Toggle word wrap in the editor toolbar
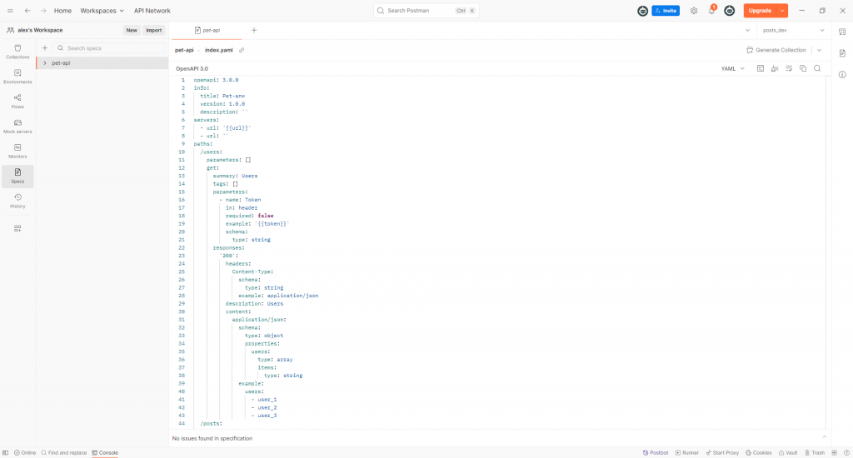Image resolution: width=853 pixels, height=458 pixels. click(789, 68)
